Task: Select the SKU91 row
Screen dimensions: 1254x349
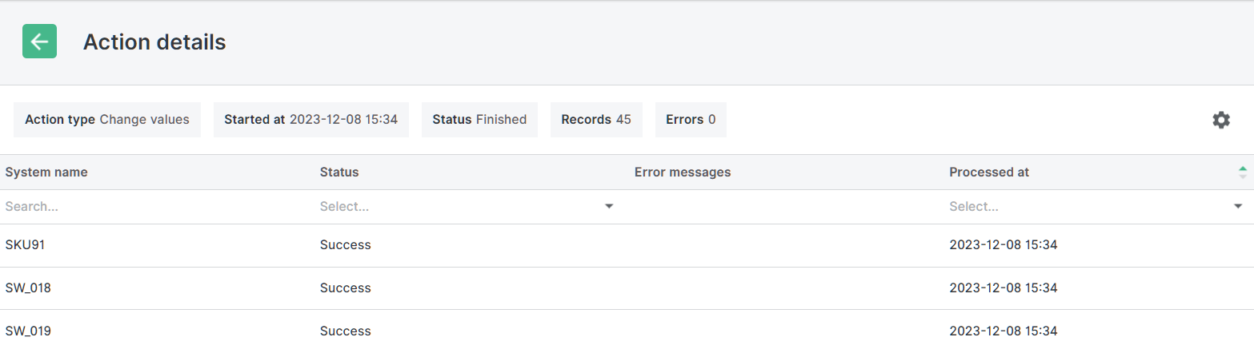Action: [x=25, y=244]
